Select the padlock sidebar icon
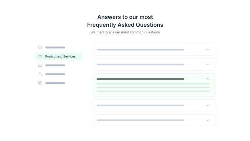Viewport: 250px width, 141px height. point(40,74)
